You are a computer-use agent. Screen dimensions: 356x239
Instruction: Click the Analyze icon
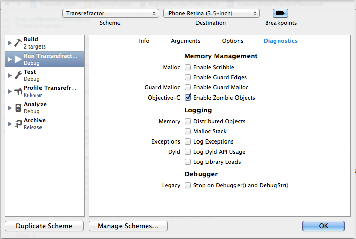18,108
